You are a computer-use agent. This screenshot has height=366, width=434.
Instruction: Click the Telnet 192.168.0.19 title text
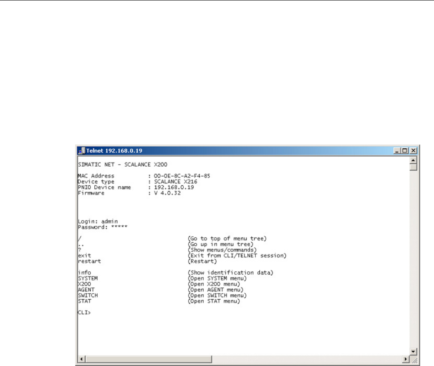(114, 151)
